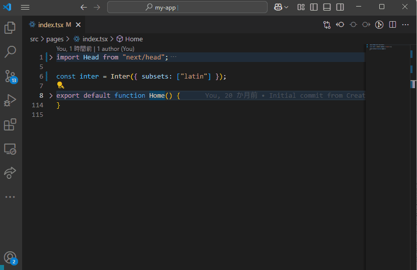Open changes with previous revision
Screen dimensions: 417x270
[340, 25]
